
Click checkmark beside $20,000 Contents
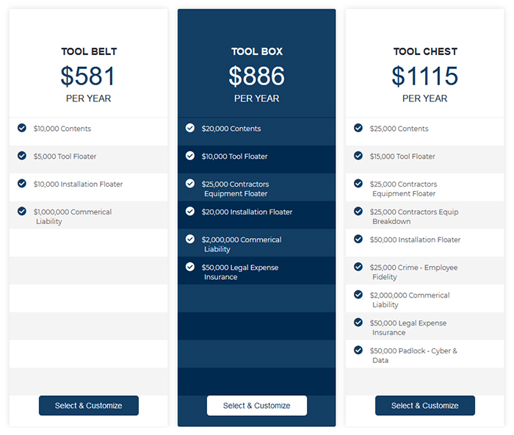pyautogui.click(x=190, y=128)
